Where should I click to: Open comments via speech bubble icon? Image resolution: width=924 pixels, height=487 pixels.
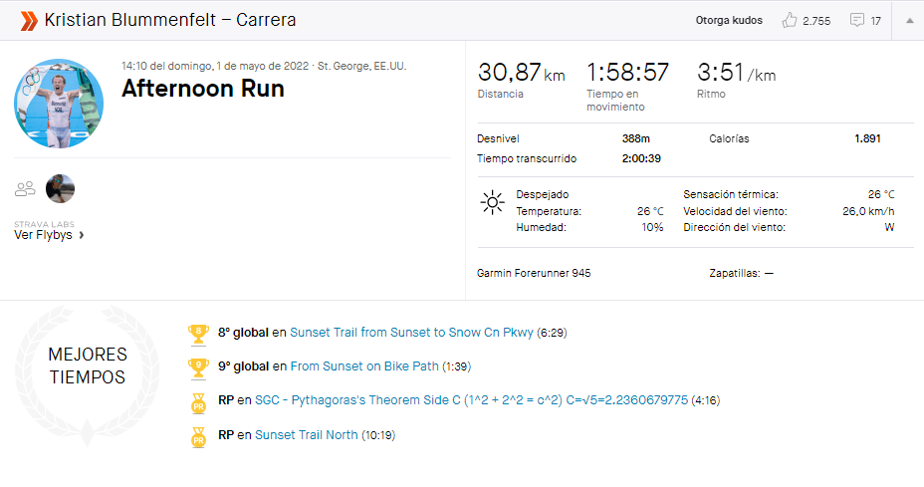857,20
